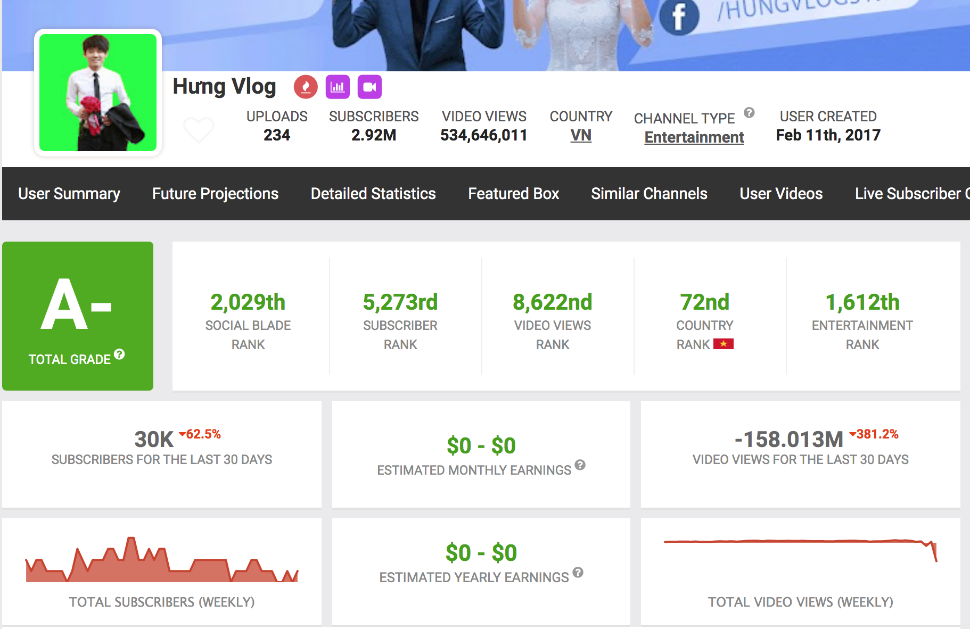Click the 72nd Country Rank value
This screenshot has height=629, width=970.
(x=705, y=302)
